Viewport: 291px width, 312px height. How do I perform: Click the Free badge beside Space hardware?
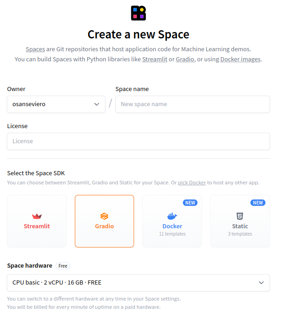coord(63,266)
